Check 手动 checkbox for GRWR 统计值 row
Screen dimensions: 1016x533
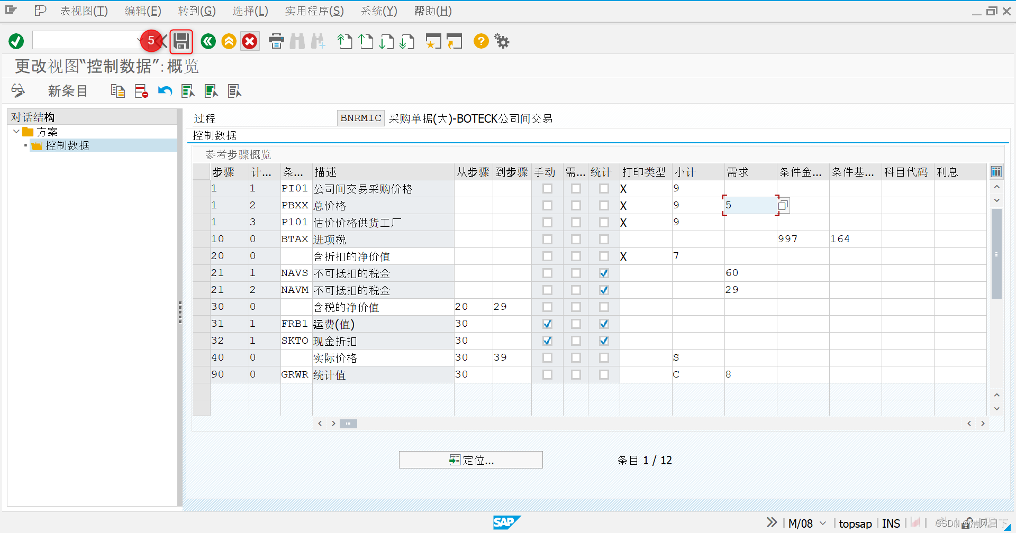[547, 374]
